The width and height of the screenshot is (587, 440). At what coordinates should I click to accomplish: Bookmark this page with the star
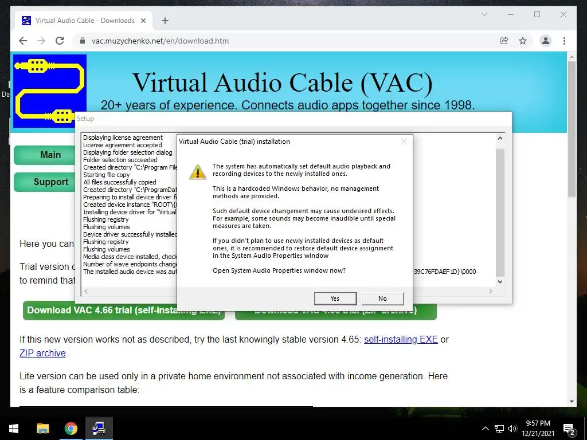click(x=523, y=41)
